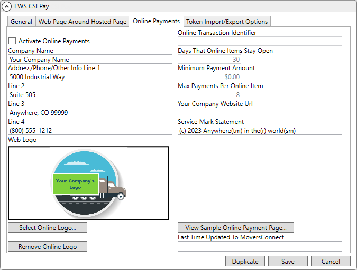The image size is (357, 270).
Task: Click the Save button
Action: pos(288,261)
